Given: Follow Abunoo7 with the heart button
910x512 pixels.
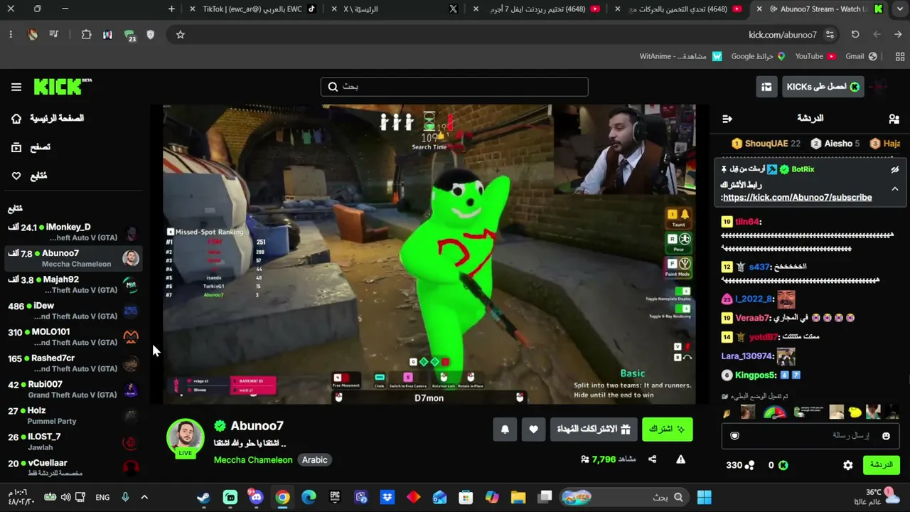Looking at the screenshot, I should [x=533, y=429].
